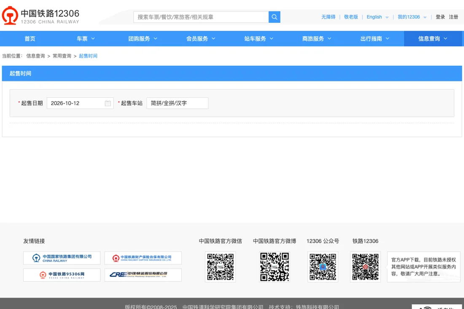464x309 pixels.
Task: Open the 车票 navigation menu
Action: [x=86, y=39]
